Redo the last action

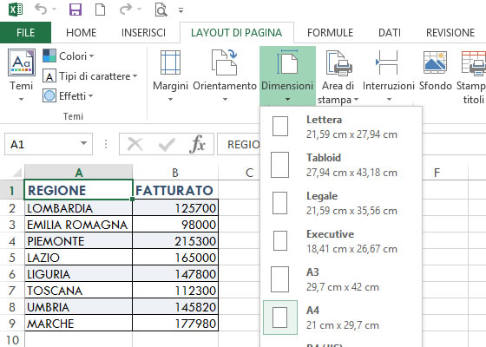tap(126, 10)
